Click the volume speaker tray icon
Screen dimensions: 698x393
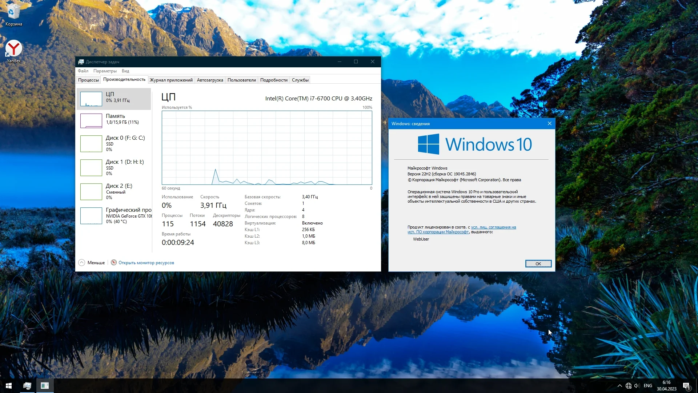(637, 386)
